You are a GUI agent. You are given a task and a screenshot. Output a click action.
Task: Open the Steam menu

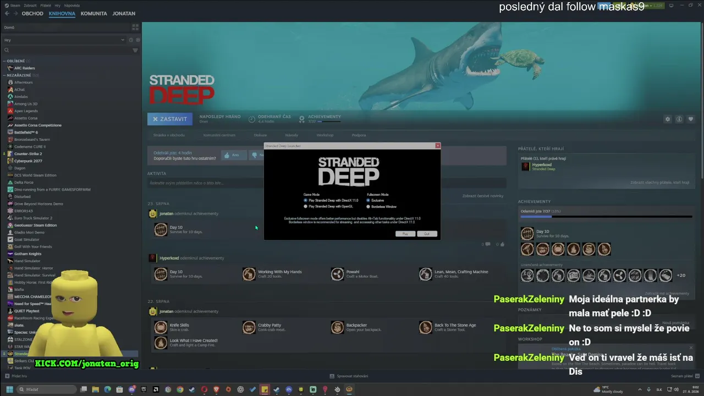(x=15, y=5)
